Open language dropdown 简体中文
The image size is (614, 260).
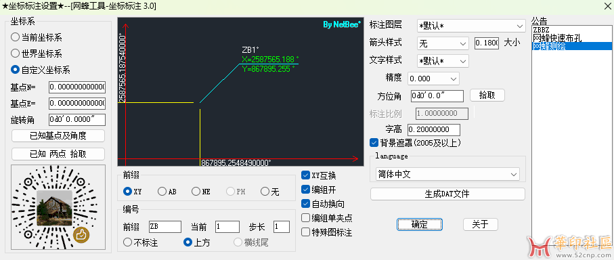(447, 174)
